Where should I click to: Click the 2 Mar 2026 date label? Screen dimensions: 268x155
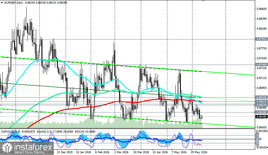point(121,152)
